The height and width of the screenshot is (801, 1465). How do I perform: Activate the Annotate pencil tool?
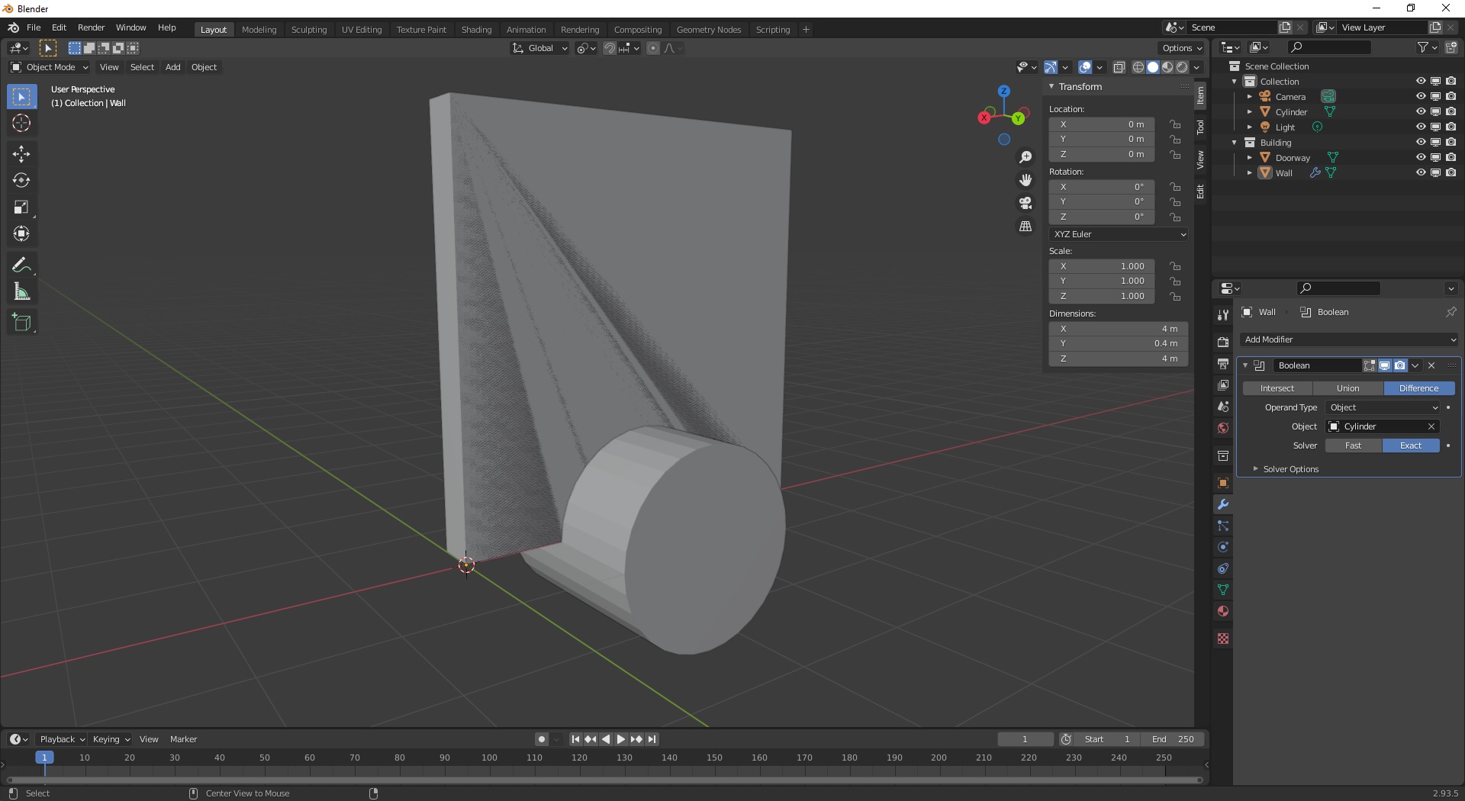tap(21, 265)
